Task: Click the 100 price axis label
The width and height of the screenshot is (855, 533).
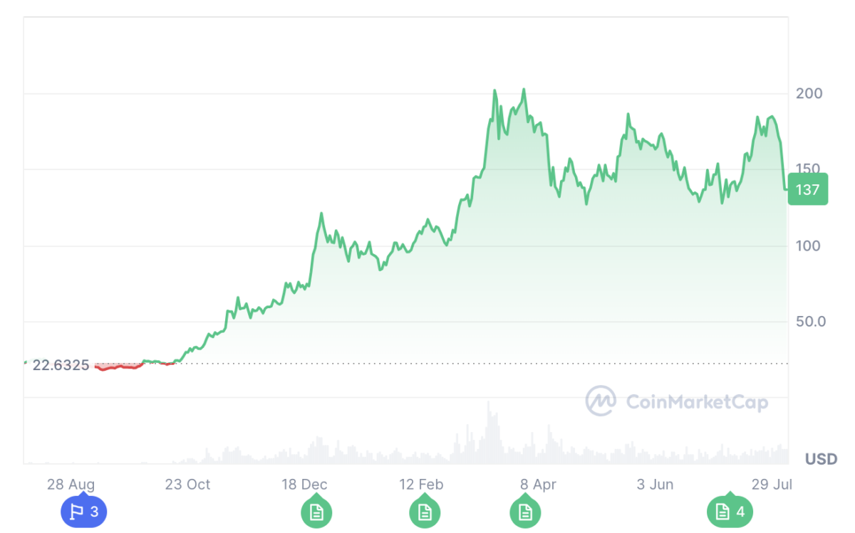Action: (809, 246)
